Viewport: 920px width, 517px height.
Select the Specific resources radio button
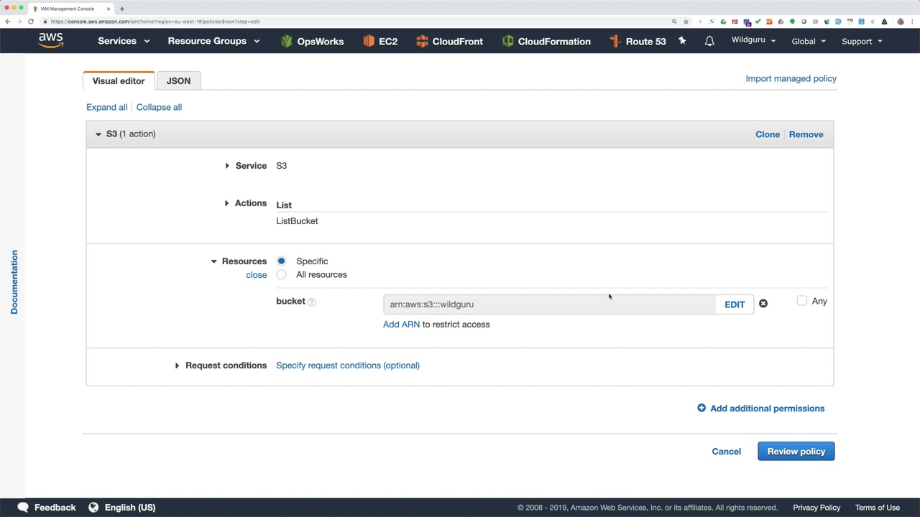(x=281, y=261)
